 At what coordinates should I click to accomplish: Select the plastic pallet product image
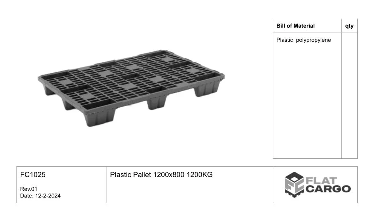(131, 88)
